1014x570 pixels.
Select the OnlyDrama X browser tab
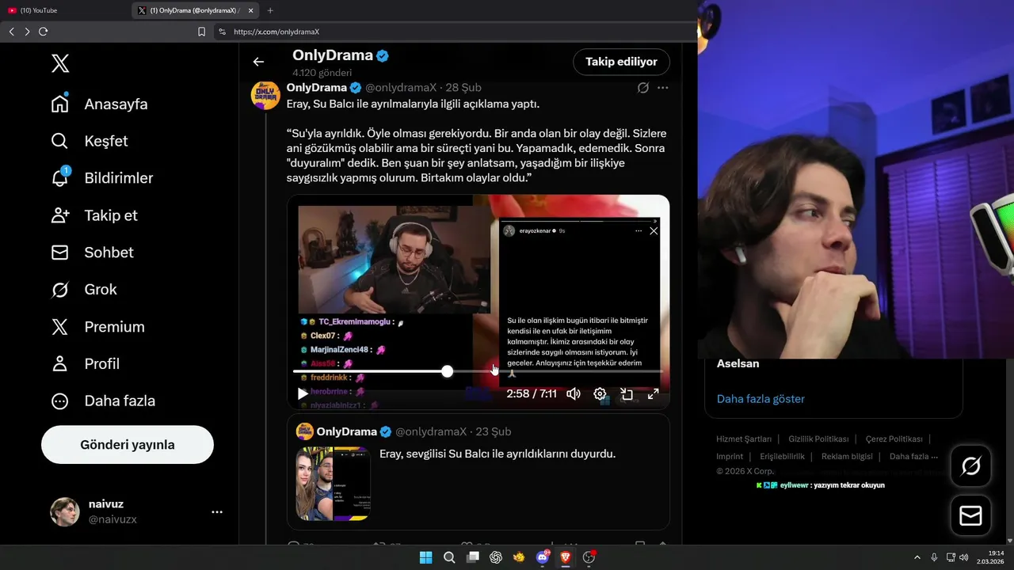tap(193, 10)
